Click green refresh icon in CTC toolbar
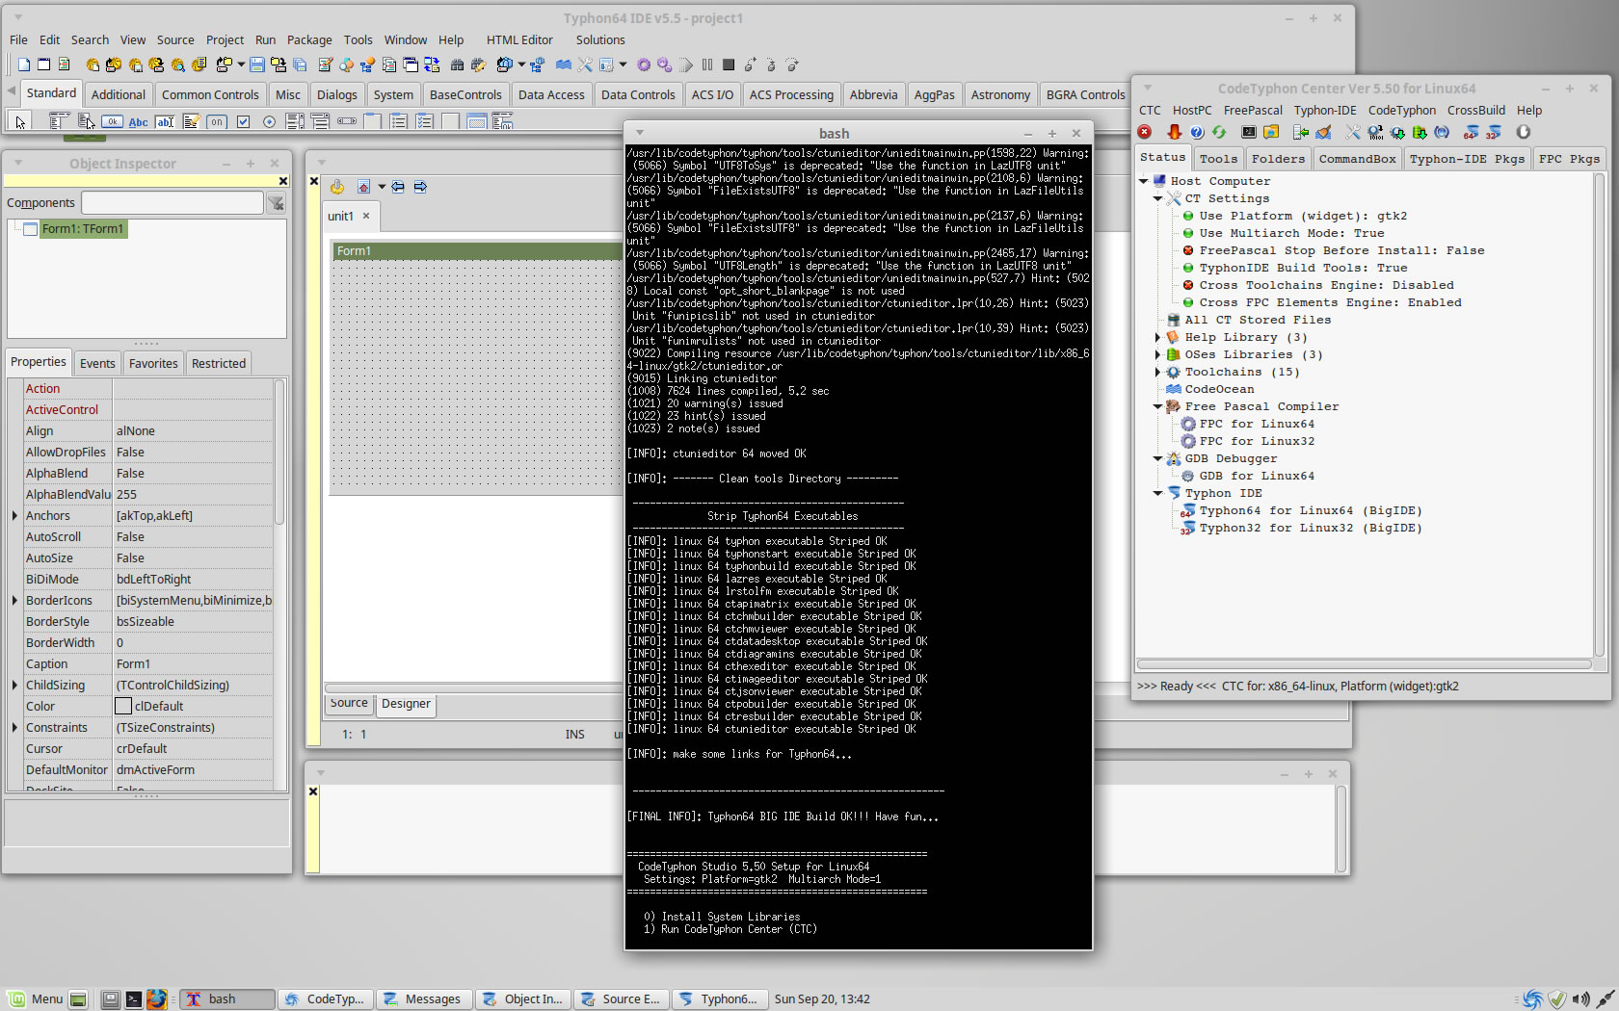1619x1011 pixels. pyautogui.click(x=1219, y=132)
